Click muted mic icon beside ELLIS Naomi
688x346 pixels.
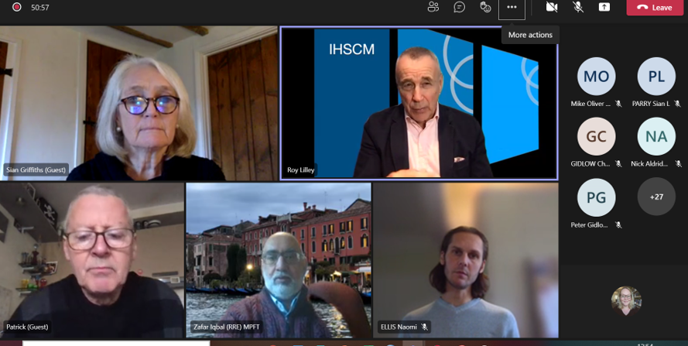424,327
